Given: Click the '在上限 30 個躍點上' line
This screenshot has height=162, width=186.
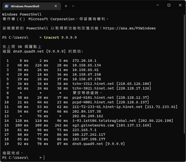Looking at the screenshot, I should (x=22, y=47).
